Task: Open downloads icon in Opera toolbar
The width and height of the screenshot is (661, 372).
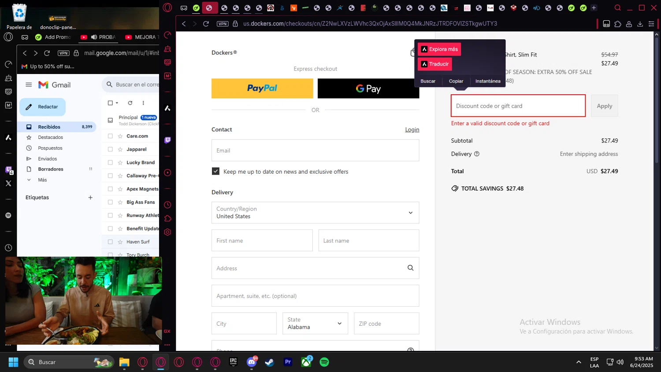Action: [640, 24]
